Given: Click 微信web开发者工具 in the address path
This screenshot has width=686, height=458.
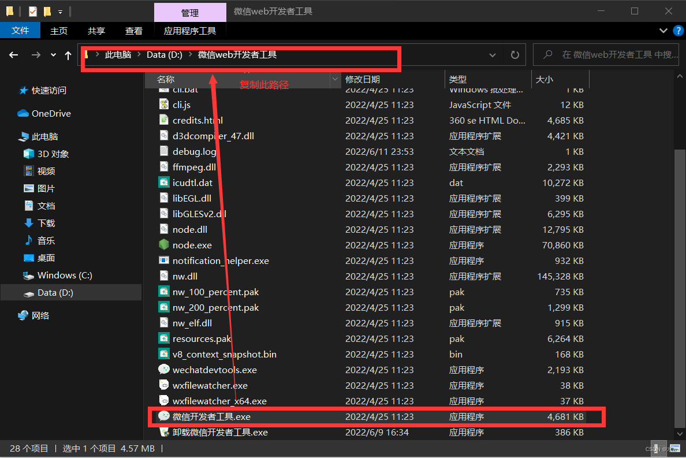Looking at the screenshot, I should 237,55.
